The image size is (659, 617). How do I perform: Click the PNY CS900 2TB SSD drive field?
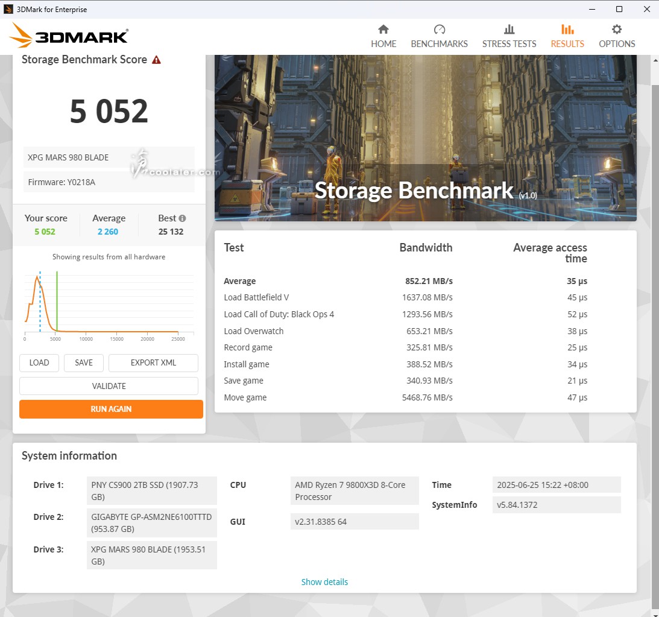click(152, 490)
